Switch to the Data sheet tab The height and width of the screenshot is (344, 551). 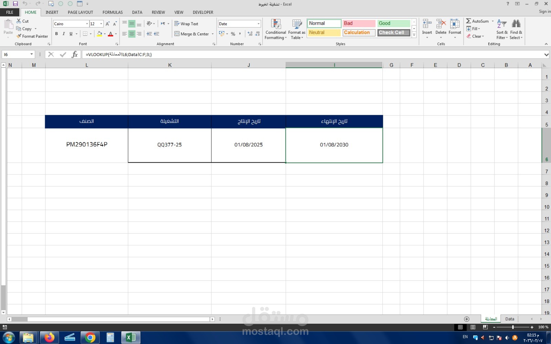(x=510, y=319)
